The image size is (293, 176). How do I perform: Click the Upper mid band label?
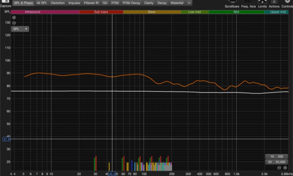pyautogui.click(x=278, y=12)
